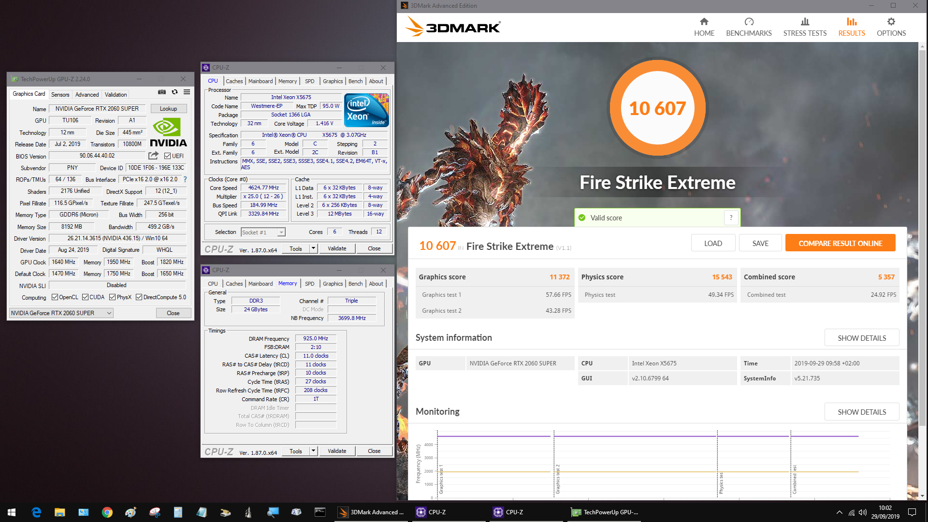Open Windows Start menu
The image size is (928, 522).
[x=12, y=512]
